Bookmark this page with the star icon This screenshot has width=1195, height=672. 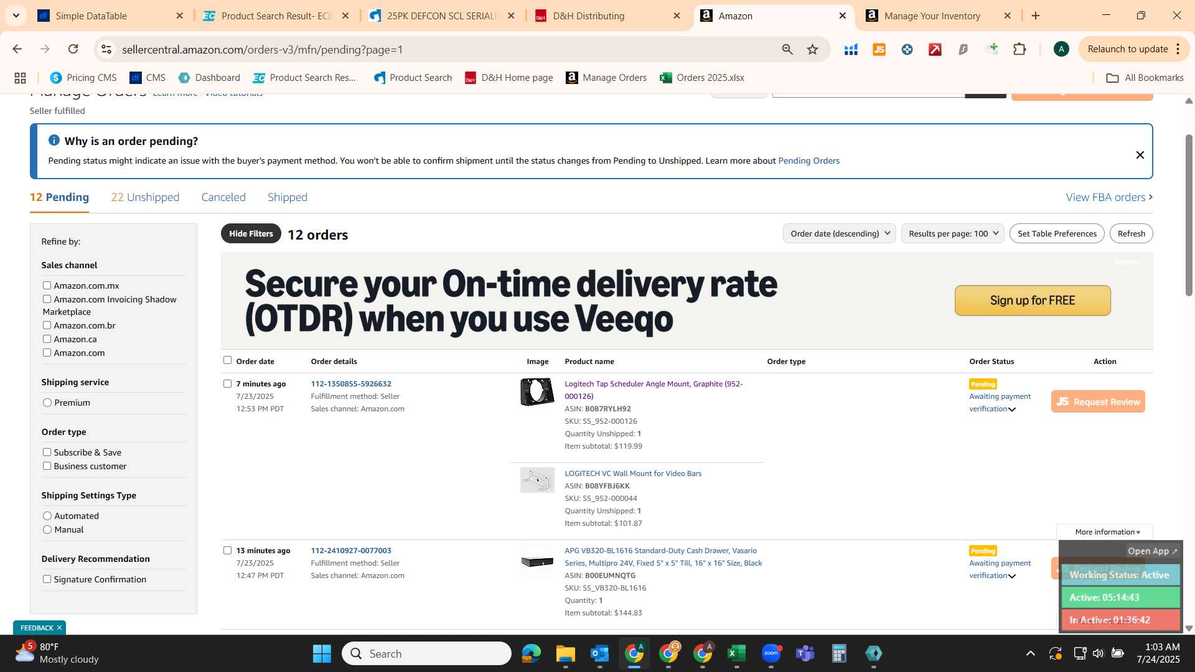click(812, 49)
